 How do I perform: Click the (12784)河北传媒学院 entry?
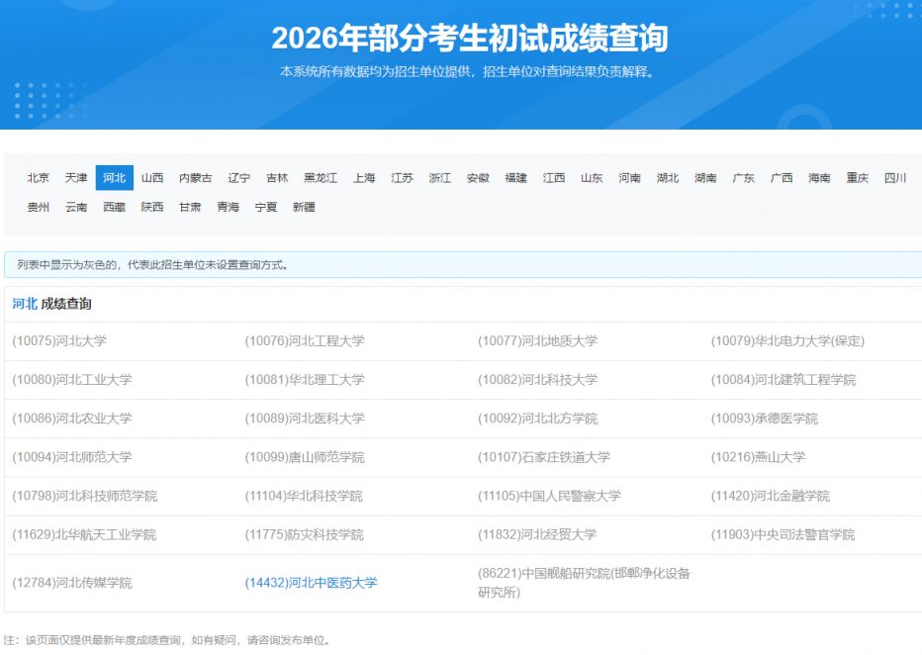72,583
